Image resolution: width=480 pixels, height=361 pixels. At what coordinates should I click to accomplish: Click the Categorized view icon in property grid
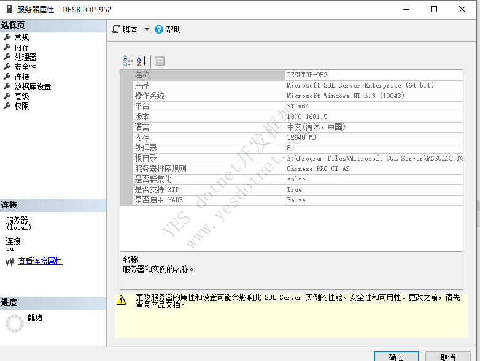coord(128,61)
